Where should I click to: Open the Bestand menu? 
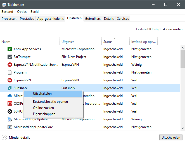click(x=7, y=12)
